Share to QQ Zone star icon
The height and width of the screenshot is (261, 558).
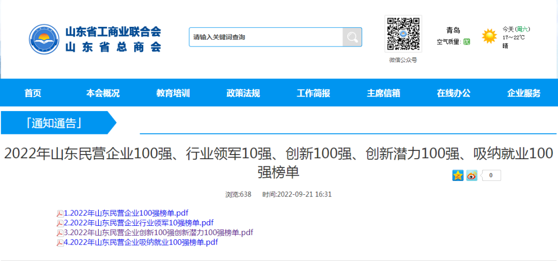pos(458,176)
